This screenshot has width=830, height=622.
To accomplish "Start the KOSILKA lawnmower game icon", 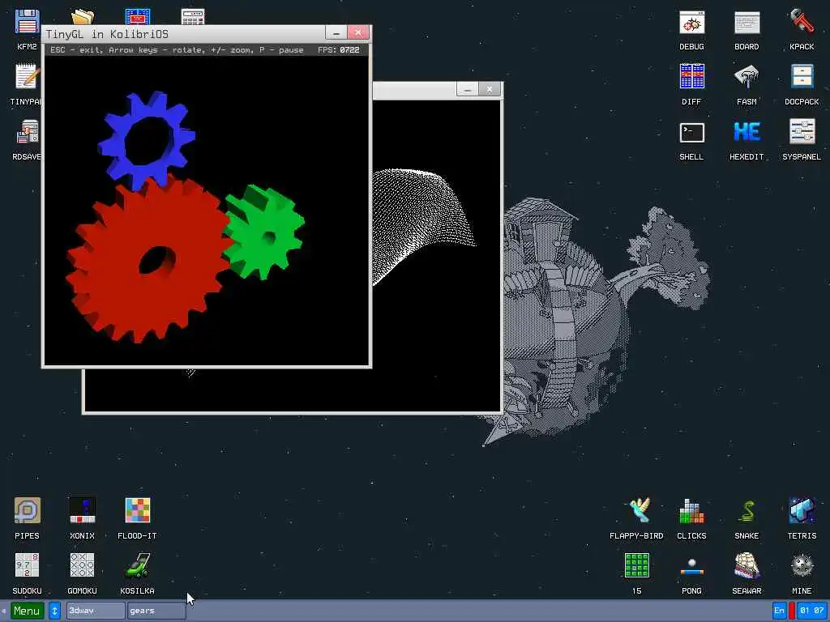I will (137, 566).
